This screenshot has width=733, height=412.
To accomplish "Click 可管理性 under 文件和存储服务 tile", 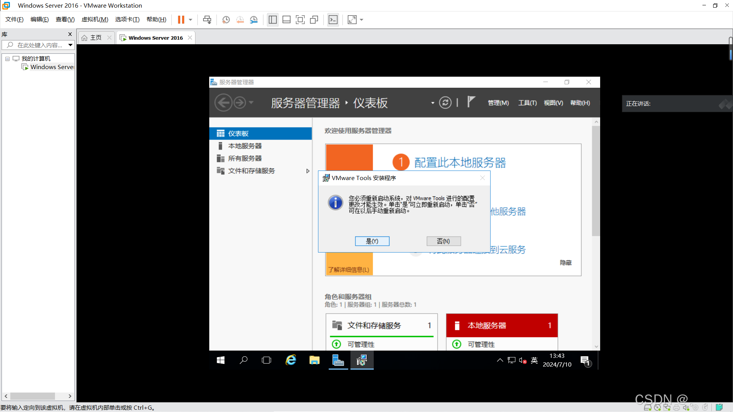I will (x=361, y=344).
